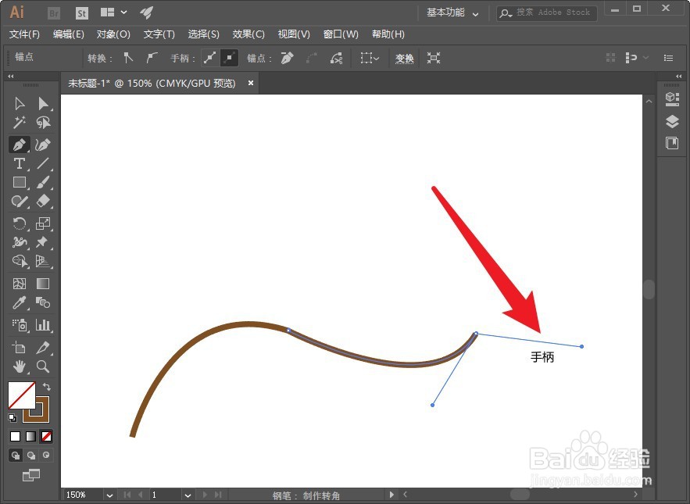Activate the Hand tool

20,366
